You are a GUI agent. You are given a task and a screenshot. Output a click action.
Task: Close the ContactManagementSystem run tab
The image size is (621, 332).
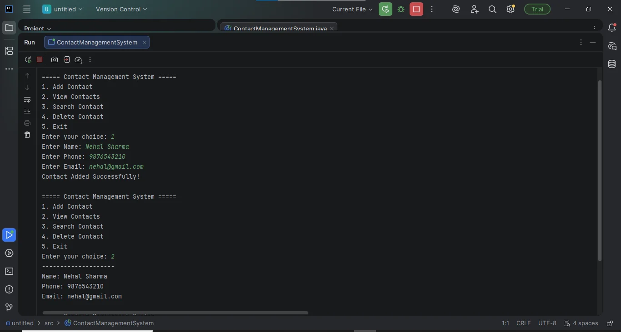click(145, 43)
